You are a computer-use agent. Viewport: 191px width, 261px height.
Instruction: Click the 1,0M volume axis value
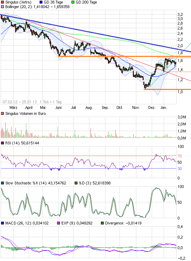[182, 131]
